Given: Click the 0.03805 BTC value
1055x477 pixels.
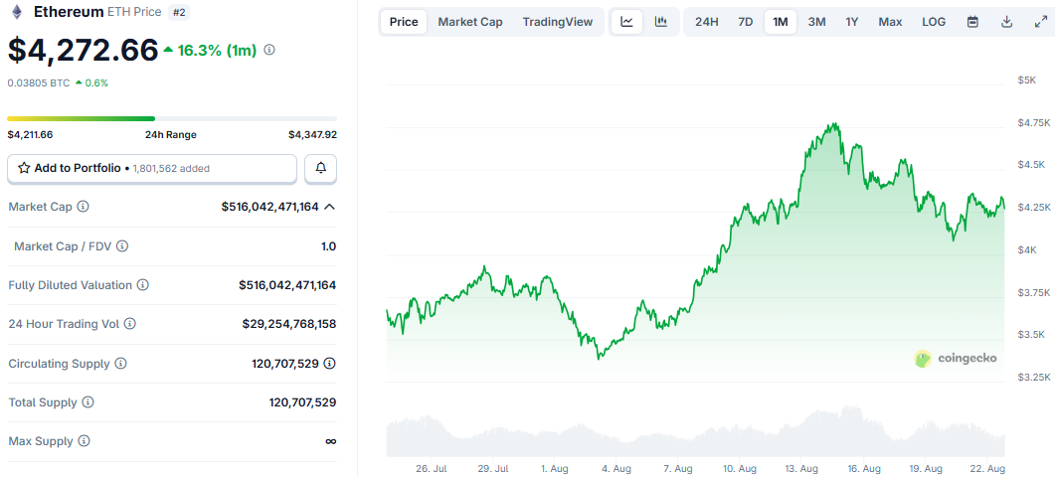Looking at the screenshot, I should (x=39, y=82).
